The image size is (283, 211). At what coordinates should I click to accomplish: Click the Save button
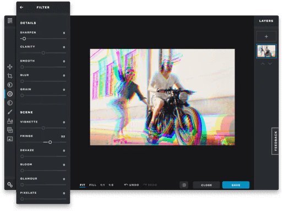tap(236, 185)
